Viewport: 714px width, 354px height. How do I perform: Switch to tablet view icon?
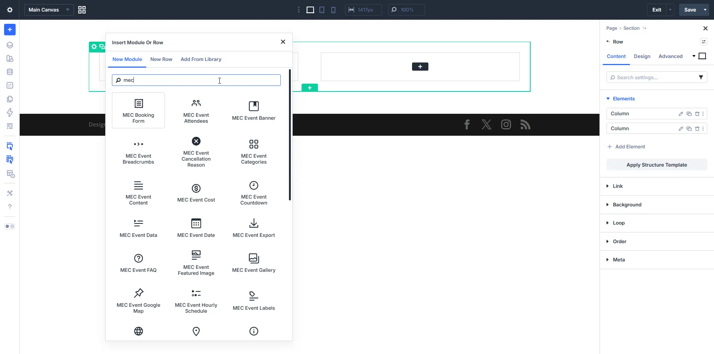coord(322,10)
